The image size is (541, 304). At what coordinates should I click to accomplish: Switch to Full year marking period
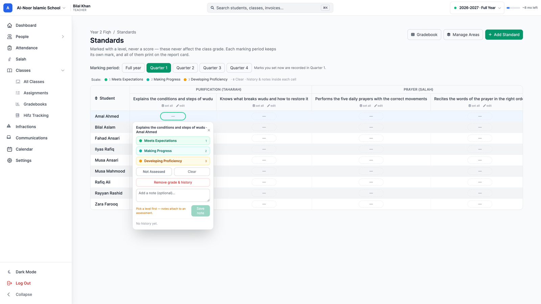(x=133, y=68)
